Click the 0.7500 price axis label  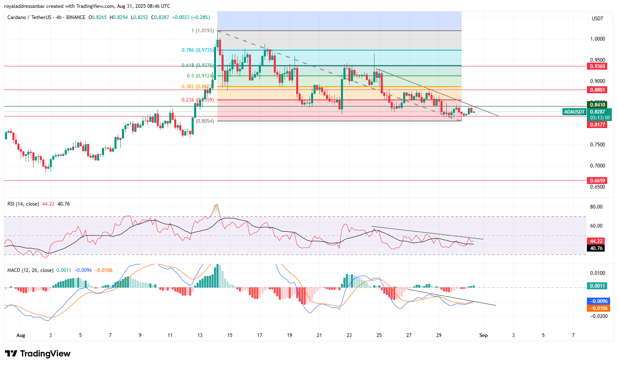(x=598, y=145)
